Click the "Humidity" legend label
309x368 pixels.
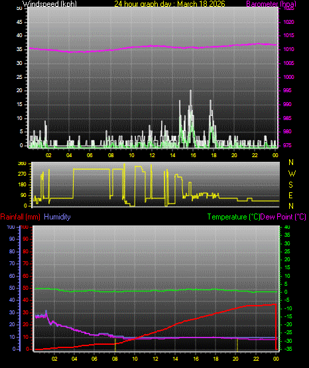57,217
